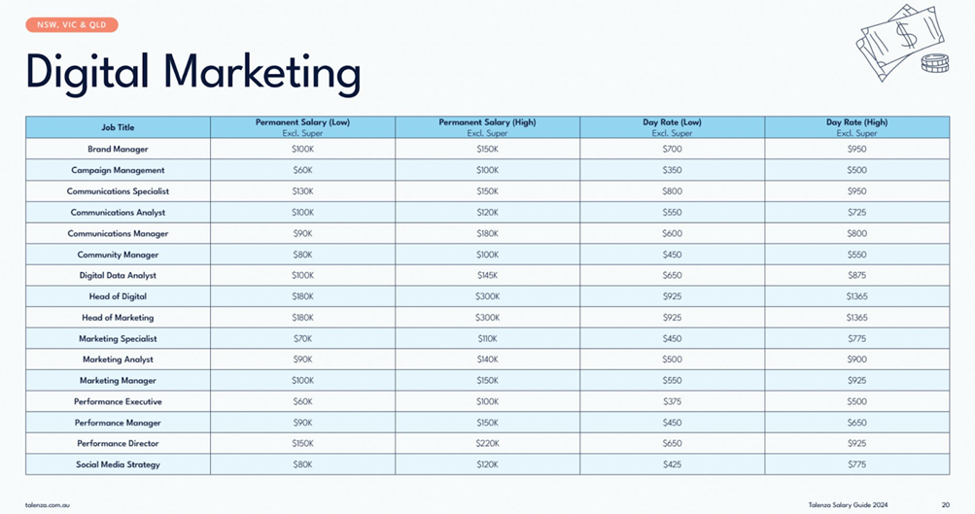
Task: Click the Marketing Analyst $500 day rate cell
Action: pyautogui.click(x=672, y=360)
